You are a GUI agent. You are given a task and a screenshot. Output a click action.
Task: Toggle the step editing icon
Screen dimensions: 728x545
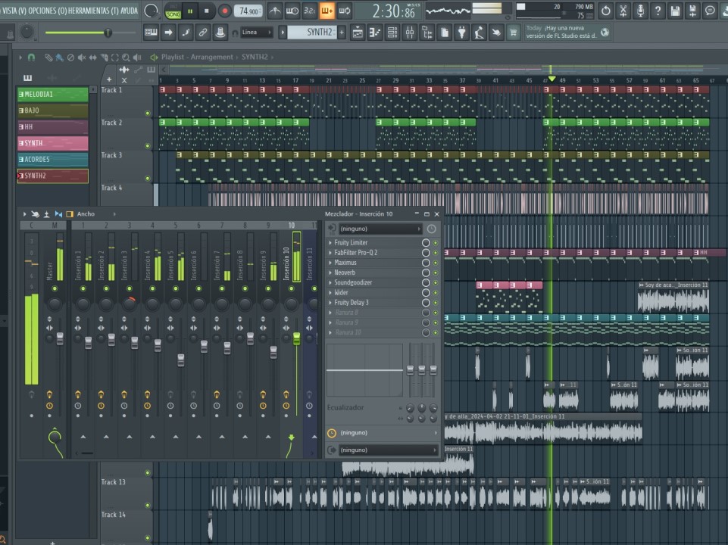pyautogui.click(x=186, y=33)
